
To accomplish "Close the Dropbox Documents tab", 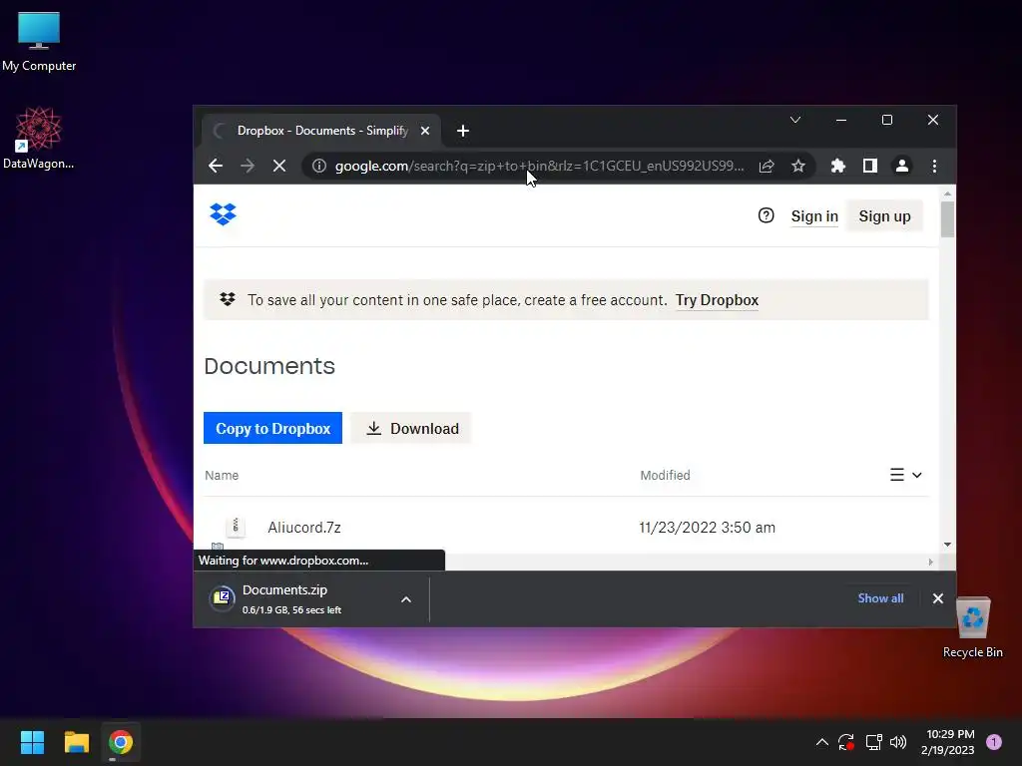I will 425,131.
